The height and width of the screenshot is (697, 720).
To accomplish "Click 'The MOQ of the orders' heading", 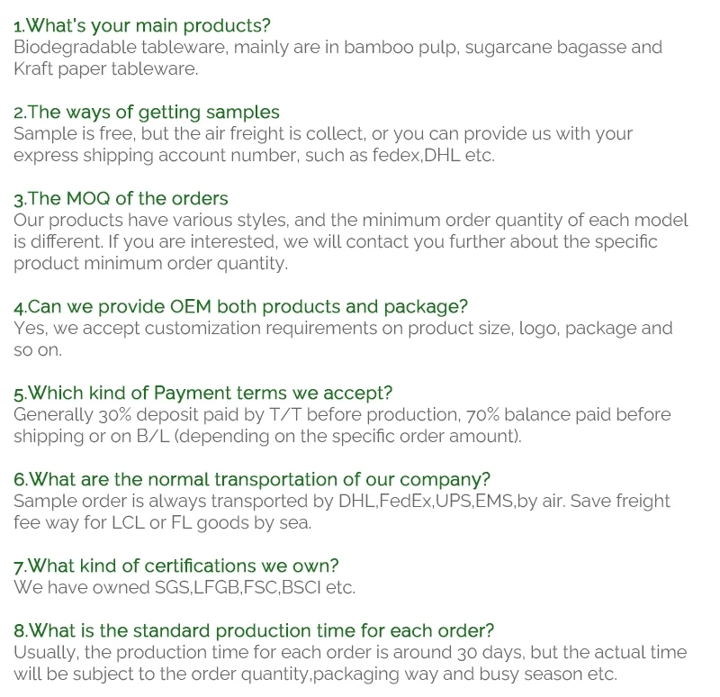I will (x=121, y=199).
